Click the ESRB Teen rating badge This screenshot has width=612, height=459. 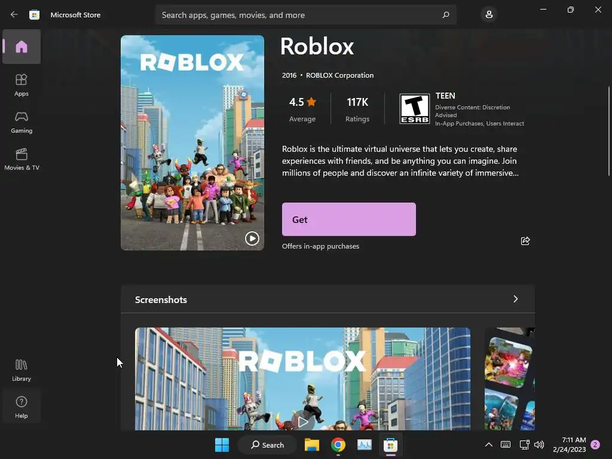tap(415, 109)
